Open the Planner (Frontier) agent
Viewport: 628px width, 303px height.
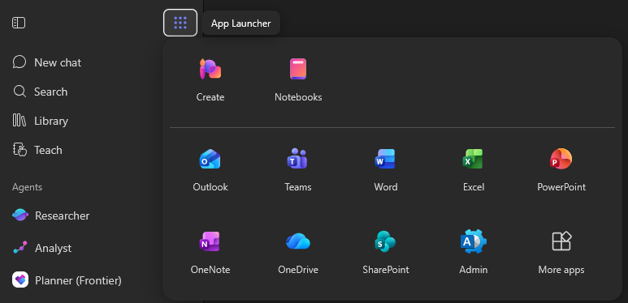click(x=67, y=280)
